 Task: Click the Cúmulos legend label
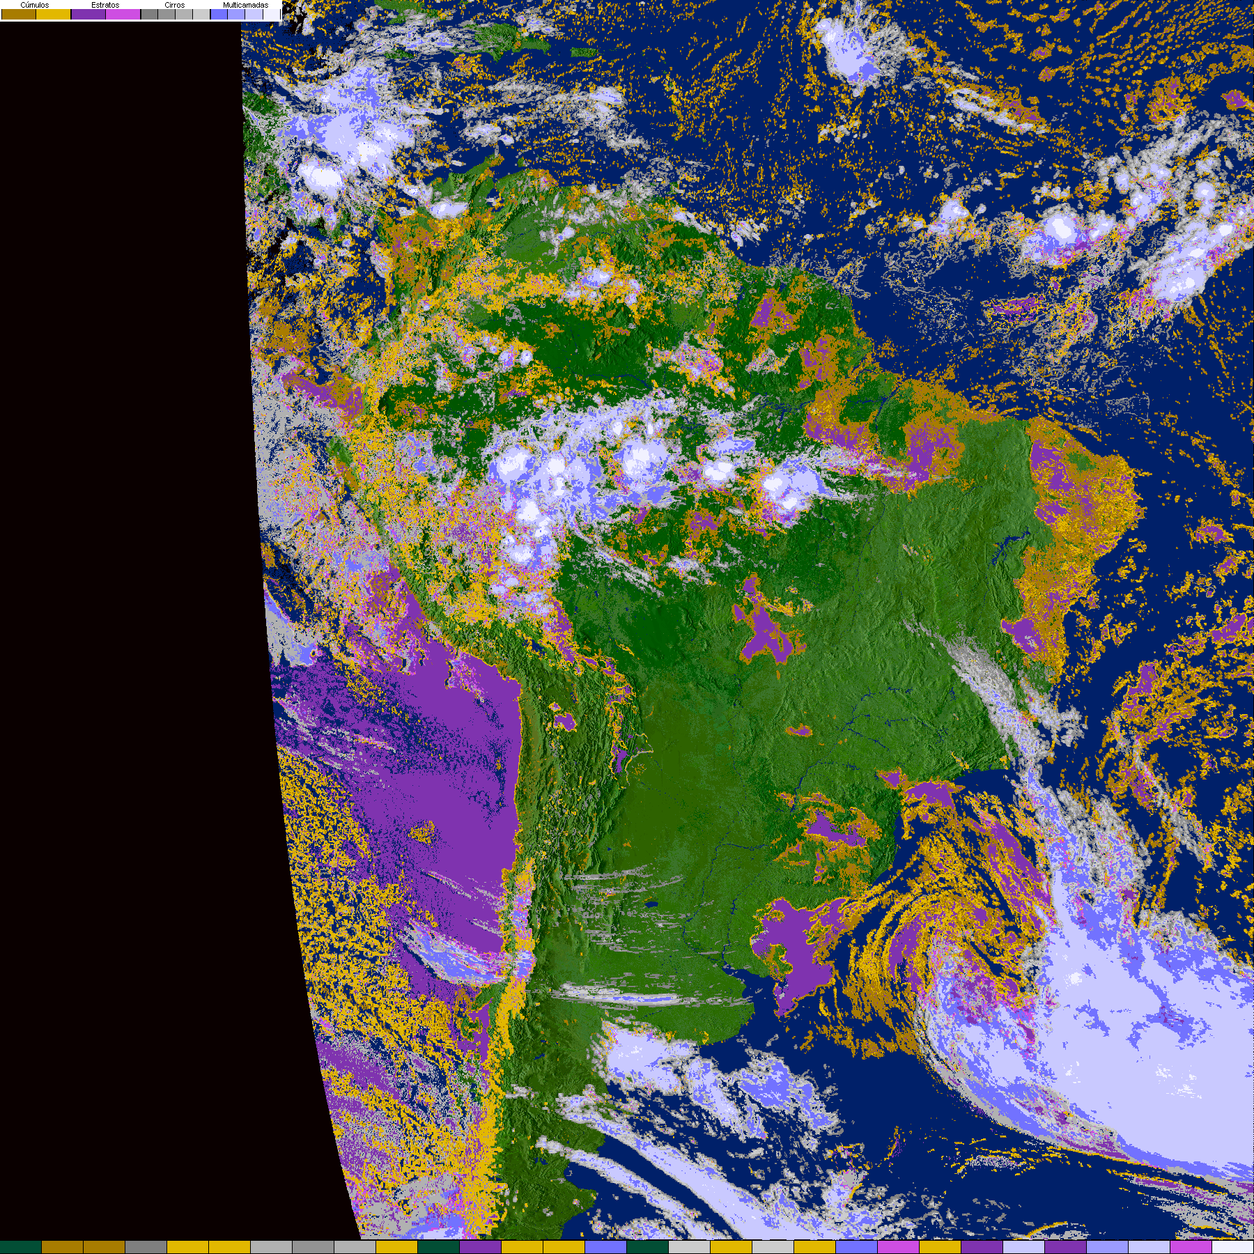(35, 5)
